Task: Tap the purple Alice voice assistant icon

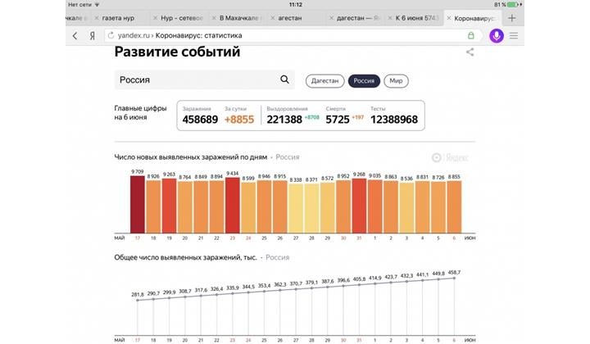Action: click(x=496, y=36)
